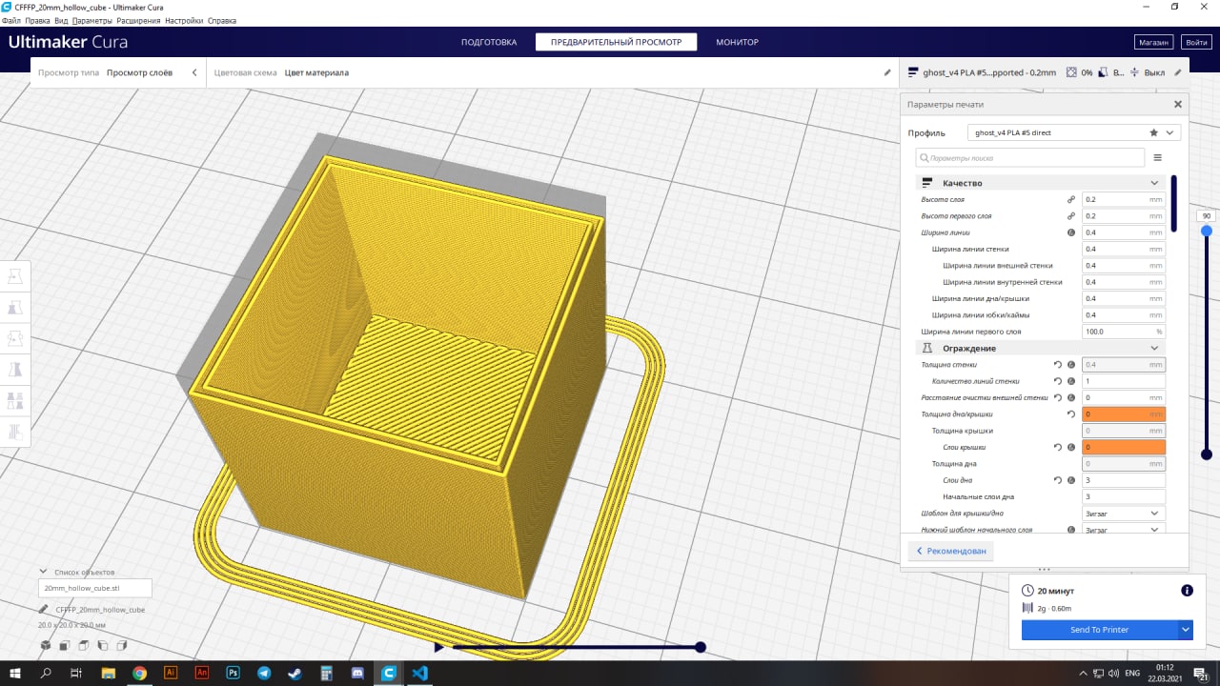Click the pencil icon beside Выкл in print settings bar
Viewport: 1220px width, 686px height.
[1178, 72]
